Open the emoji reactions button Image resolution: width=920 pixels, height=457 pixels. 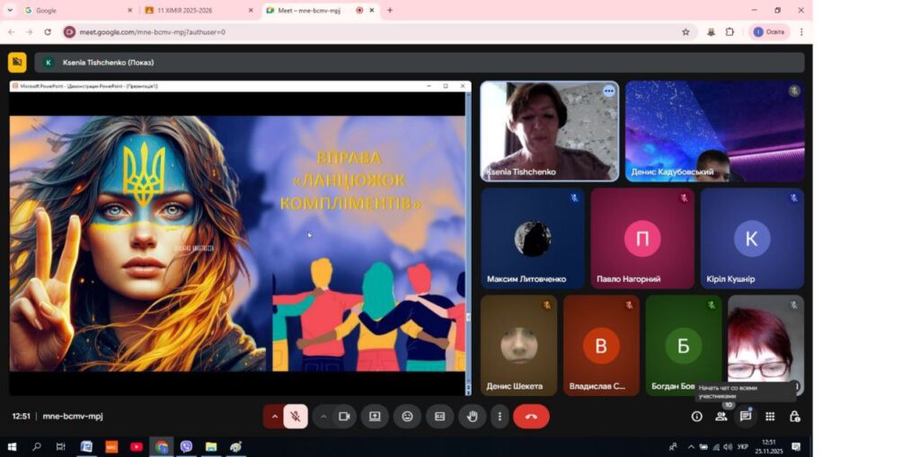click(407, 417)
